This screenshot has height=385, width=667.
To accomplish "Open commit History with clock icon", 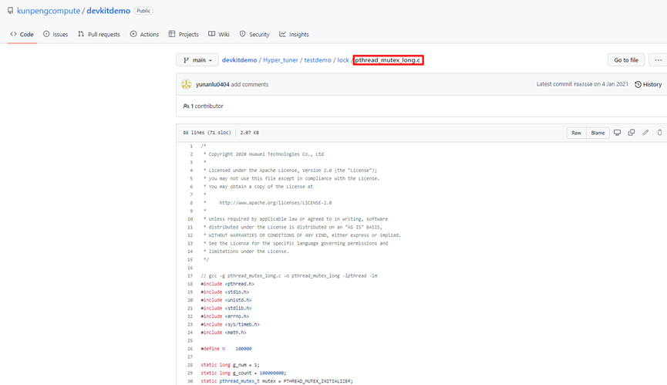I will point(648,84).
